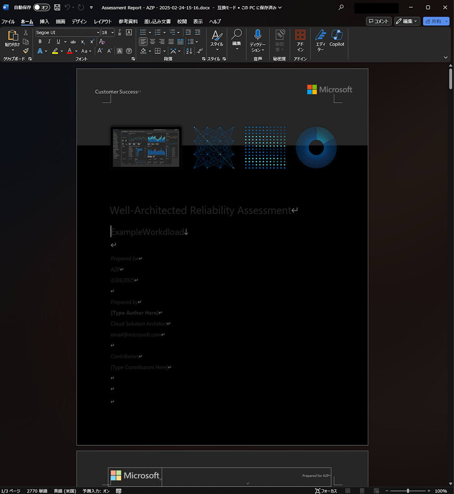Viewport: 454px width, 494px height.
Task: Open the bullet list dropdown arrow
Action: (x=150, y=32)
